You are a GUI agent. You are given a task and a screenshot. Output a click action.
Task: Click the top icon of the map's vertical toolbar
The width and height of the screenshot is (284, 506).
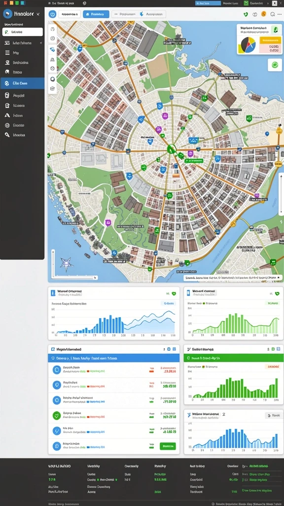coord(52,29)
